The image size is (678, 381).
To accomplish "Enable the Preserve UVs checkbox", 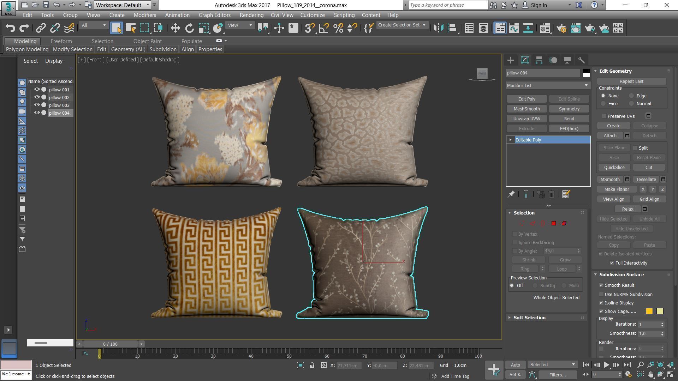I will [x=604, y=116].
